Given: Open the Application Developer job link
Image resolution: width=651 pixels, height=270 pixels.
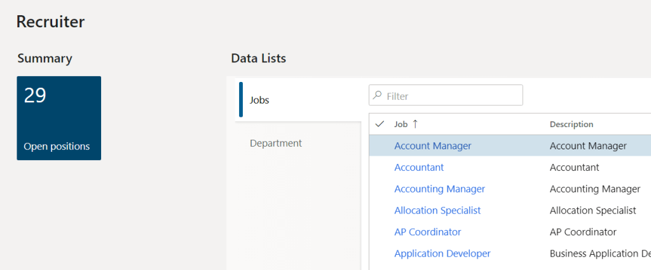Looking at the screenshot, I should tap(442, 253).
